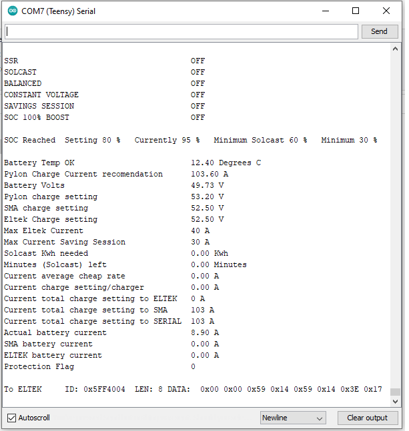Click the SAVINGS SESSION label

pos(39,106)
